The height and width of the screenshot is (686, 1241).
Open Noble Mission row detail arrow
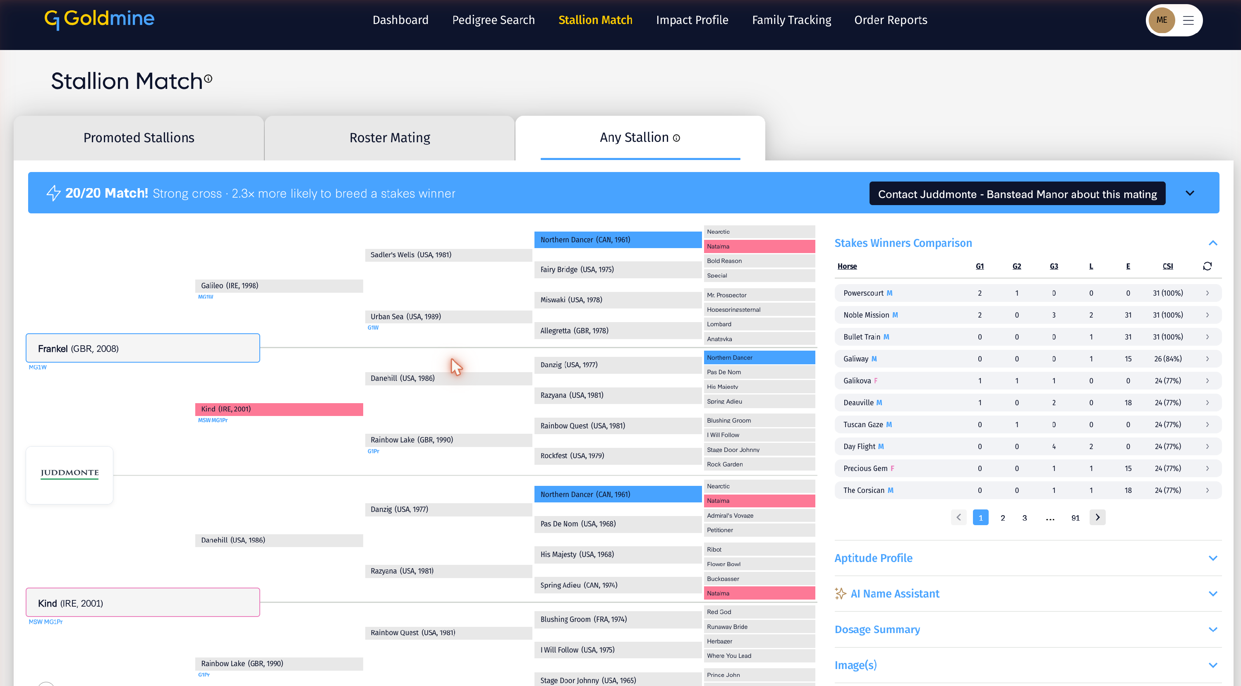click(x=1207, y=315)
